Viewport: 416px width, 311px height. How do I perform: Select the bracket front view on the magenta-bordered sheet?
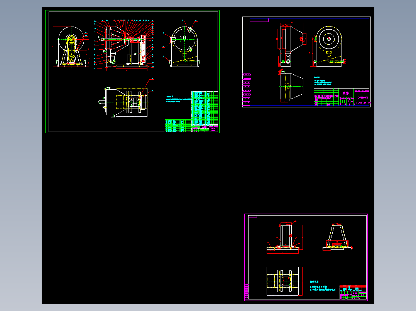(284, 237)
